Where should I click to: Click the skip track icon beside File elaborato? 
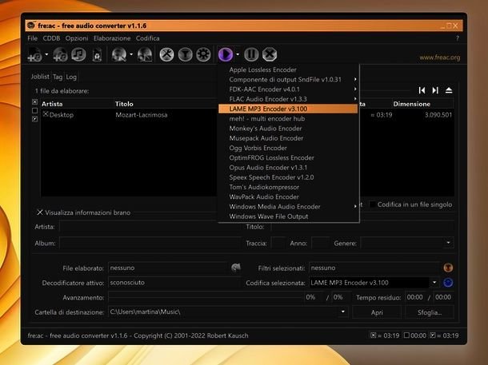(236, 268)
